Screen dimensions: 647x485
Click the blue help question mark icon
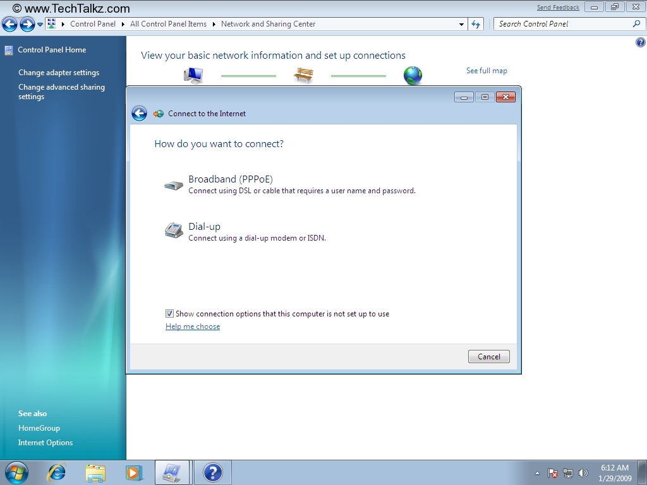click(639, 42)
